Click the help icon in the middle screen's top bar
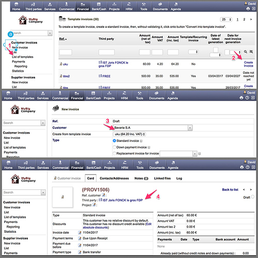 pyautogui.click(x=247, y=98)
